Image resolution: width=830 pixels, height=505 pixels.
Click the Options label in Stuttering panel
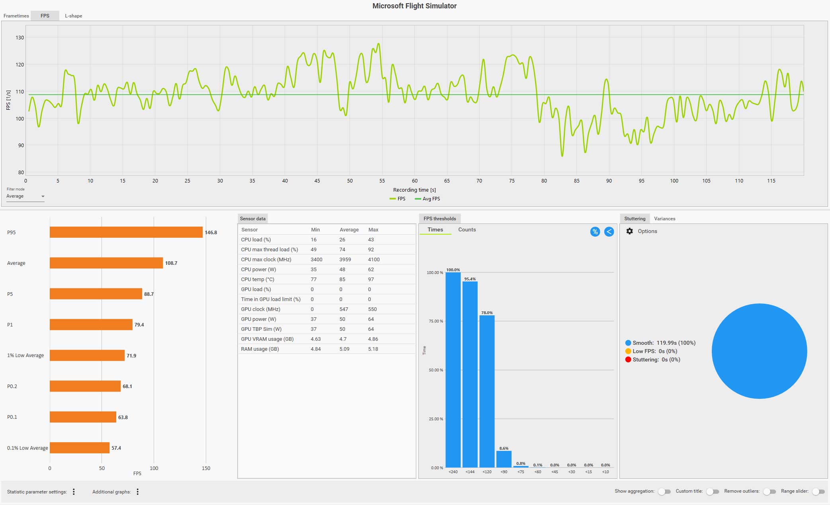(x=647, y=231)
